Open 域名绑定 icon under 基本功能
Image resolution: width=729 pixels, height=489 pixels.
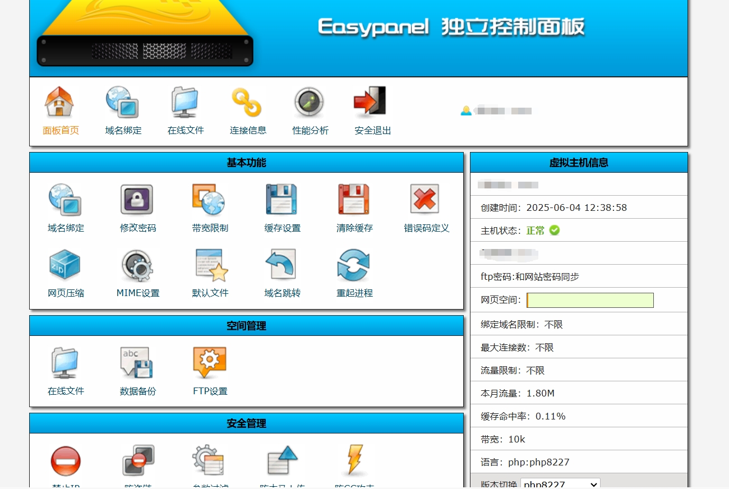click(65, 200)
